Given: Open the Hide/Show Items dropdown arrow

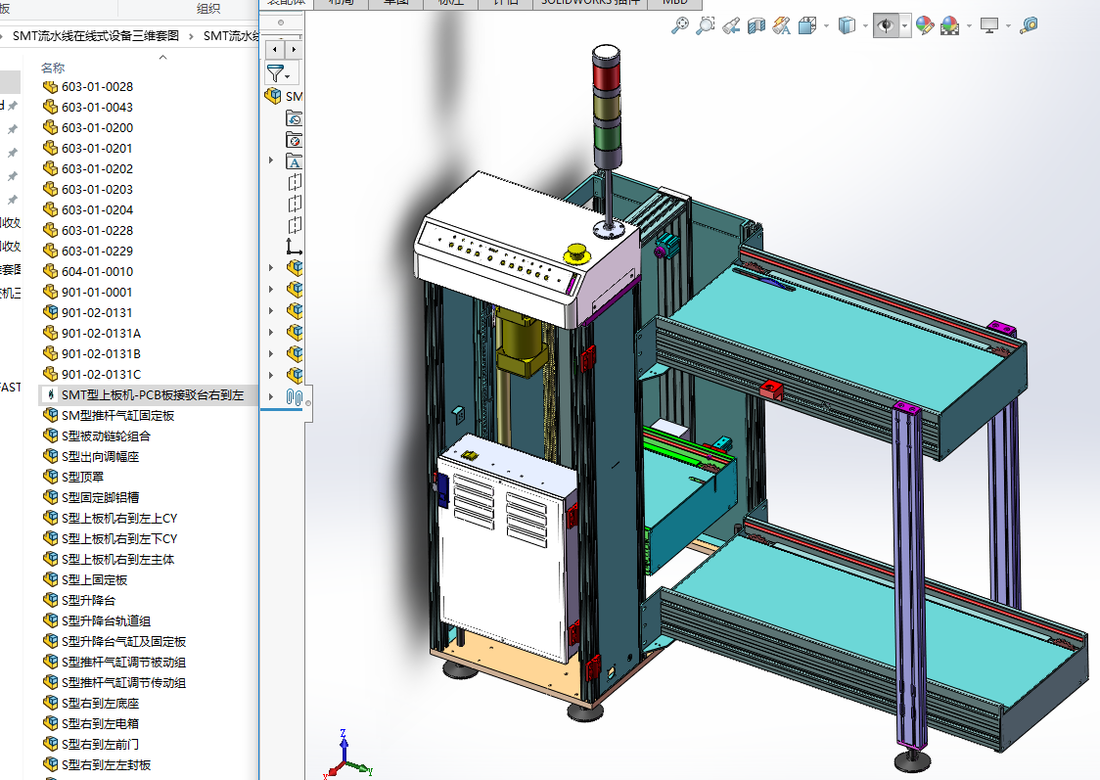Looking at the screenshot, I should (905, 26).
